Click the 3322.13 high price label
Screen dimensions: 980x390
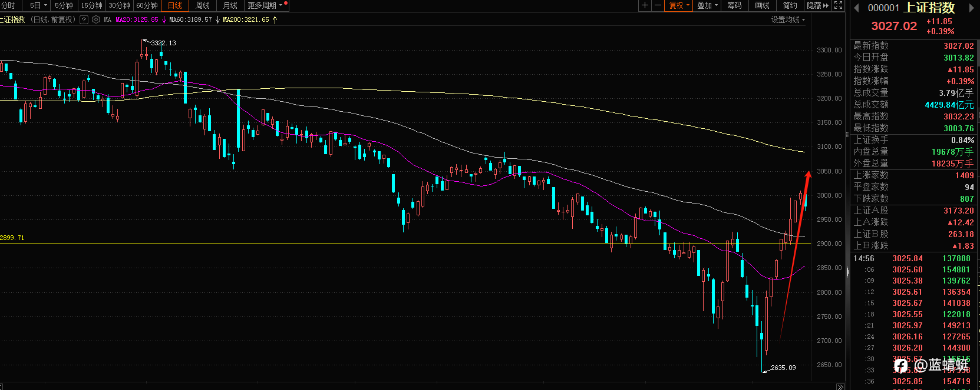163,43
